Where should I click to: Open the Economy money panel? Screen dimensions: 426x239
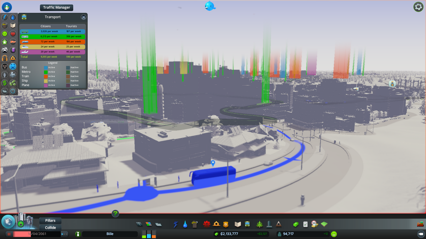(x=296, y=224)
